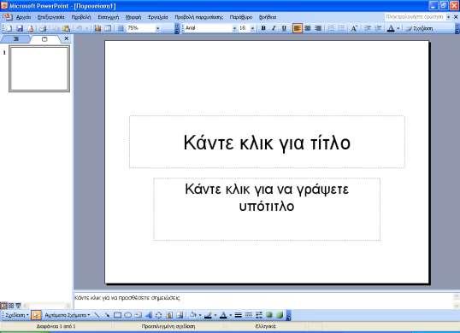Toggle bold formatting
Image resolution: width=460 pixels, height=333 pixels.
[263, 28]
